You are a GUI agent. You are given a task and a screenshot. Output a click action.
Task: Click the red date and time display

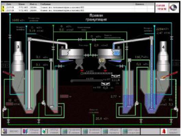point(161,7)
